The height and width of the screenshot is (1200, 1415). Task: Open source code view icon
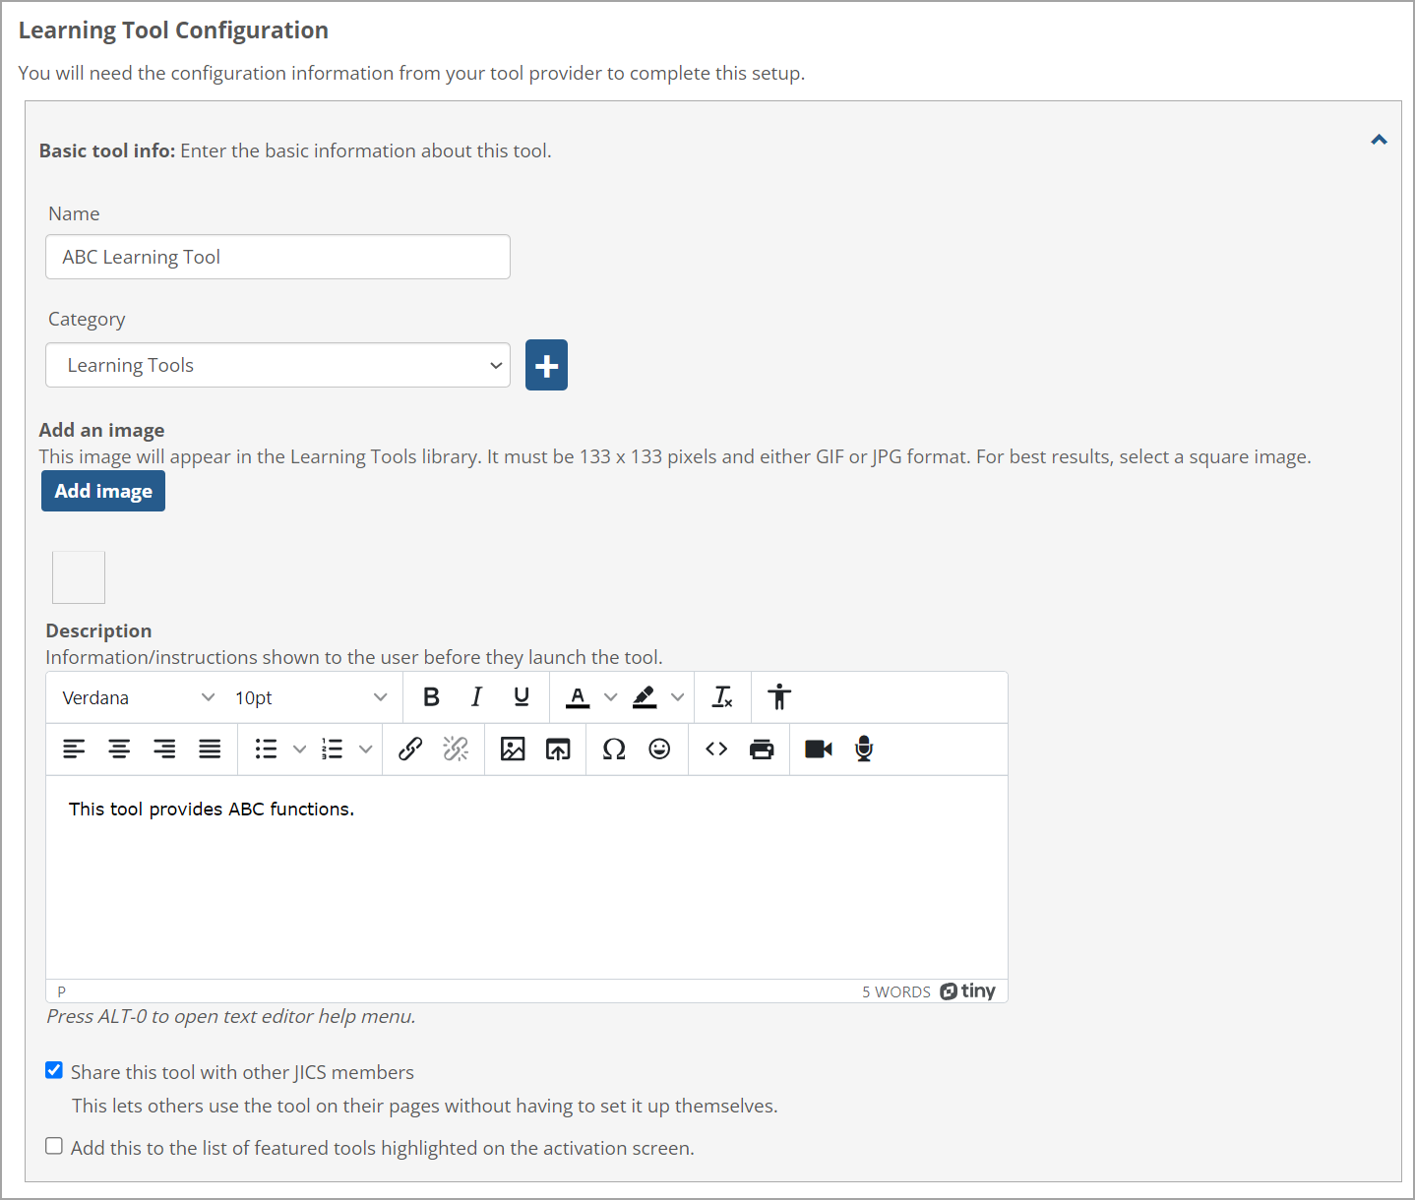[716, 750]
